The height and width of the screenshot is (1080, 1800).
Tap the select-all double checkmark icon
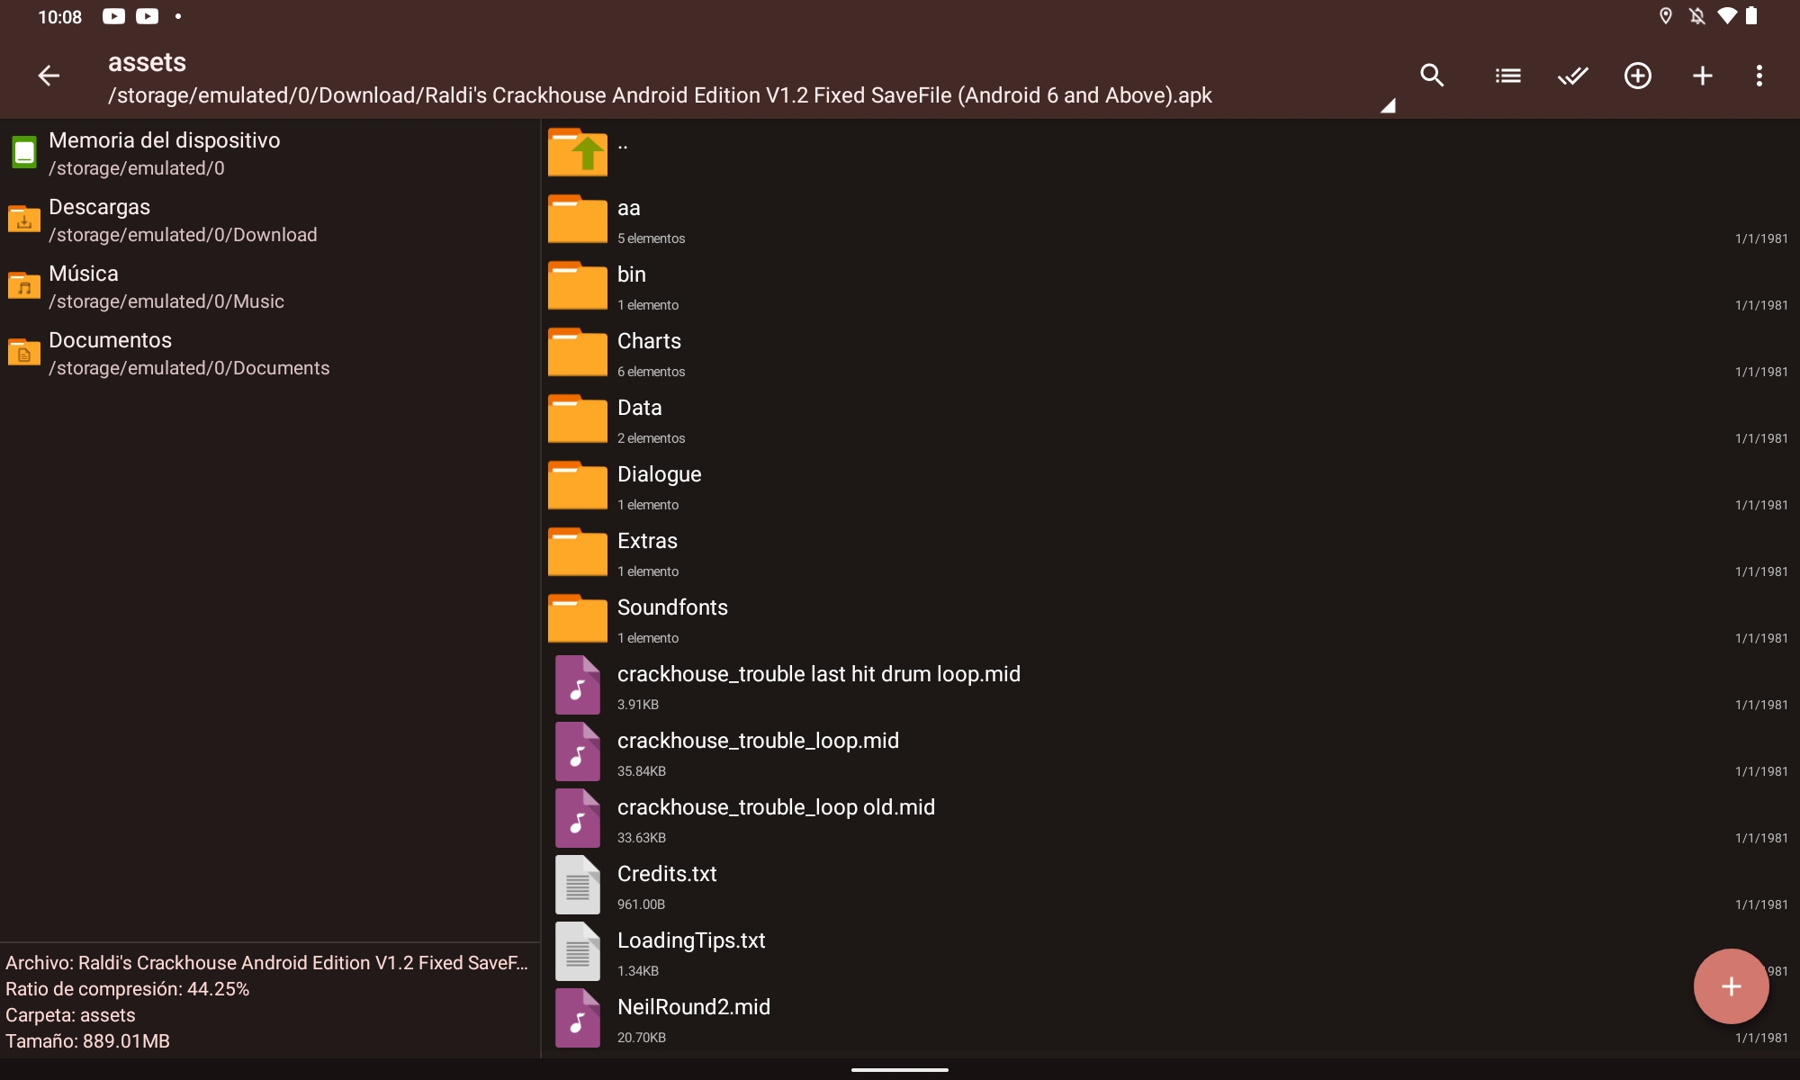(x=1572, y=76)
